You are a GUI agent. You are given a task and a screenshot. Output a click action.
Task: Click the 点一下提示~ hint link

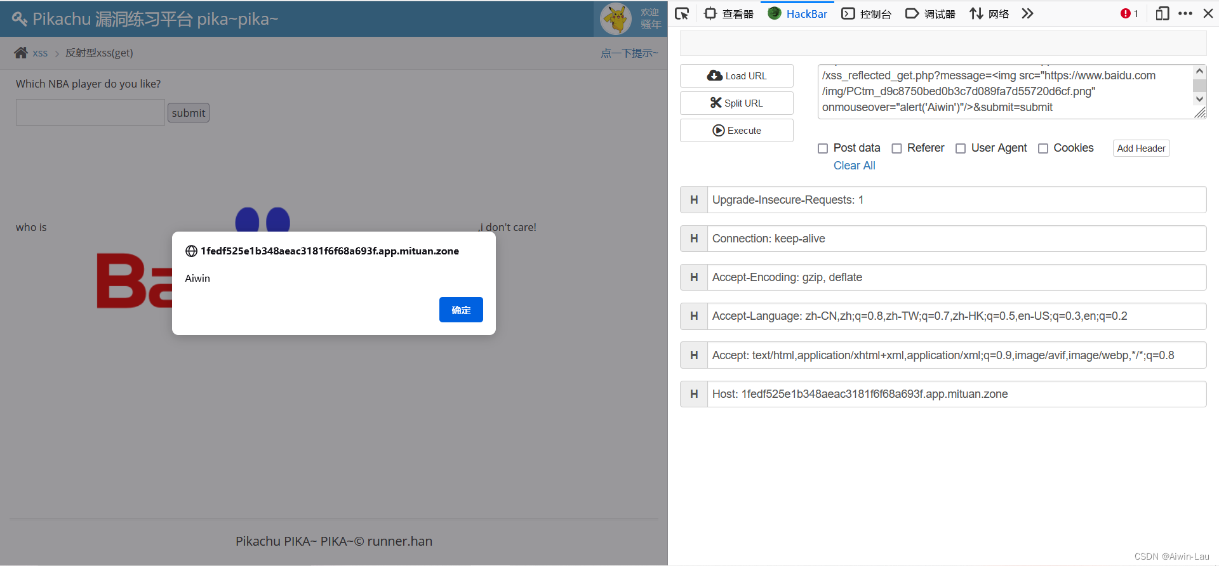(629, 53)
